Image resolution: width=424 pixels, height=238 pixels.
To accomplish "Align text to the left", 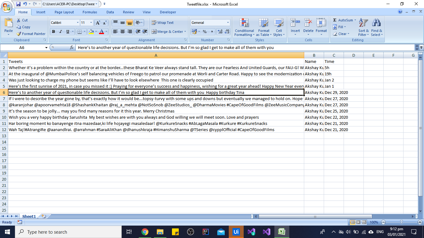I will tap(115, 32).
